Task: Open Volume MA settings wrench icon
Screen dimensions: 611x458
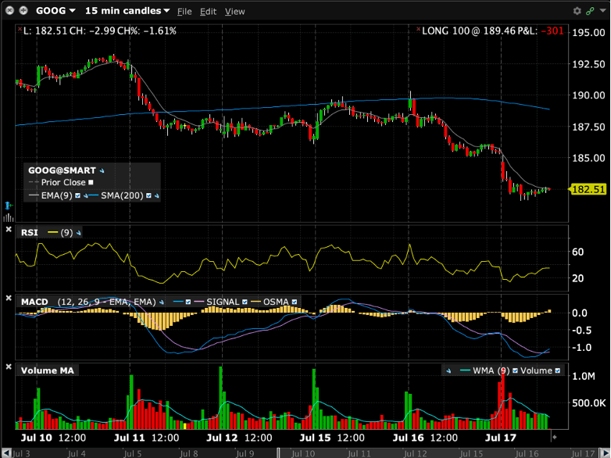Action: pos(448,370)
